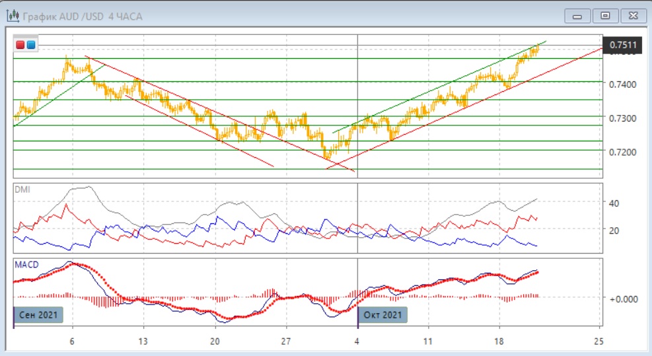Minimize the AUD/USD chart window
The image size is (652, 356).
(578, 16)
